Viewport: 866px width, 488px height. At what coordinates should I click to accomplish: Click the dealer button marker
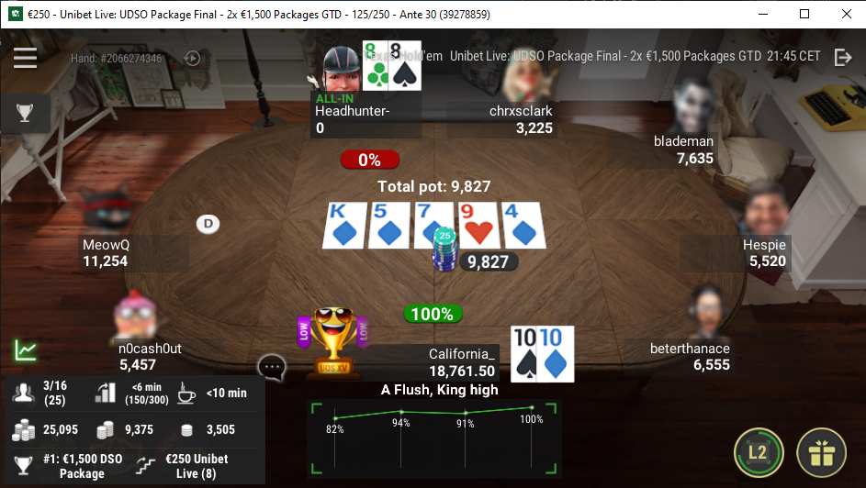208,224
